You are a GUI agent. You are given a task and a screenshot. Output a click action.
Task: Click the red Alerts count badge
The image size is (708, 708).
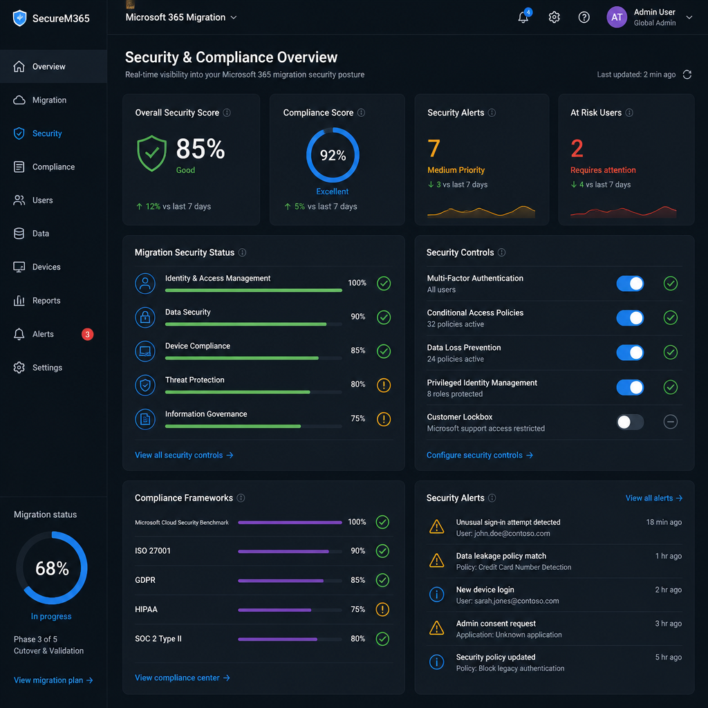tap(88, 334)
